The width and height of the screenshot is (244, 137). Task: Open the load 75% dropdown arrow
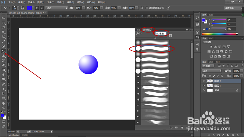pos(102,8)
